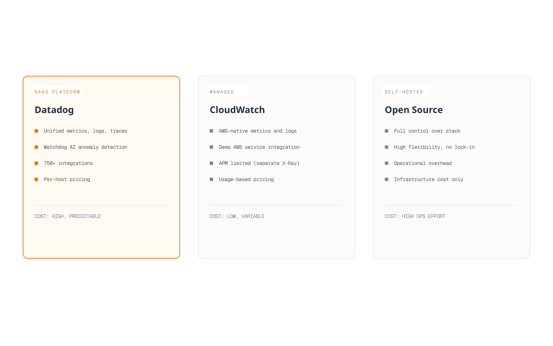This screenshot has height=346, width=553.
Task: Click 'APM limited (separate X-Ray)' line
Action: tap(259, 163)
